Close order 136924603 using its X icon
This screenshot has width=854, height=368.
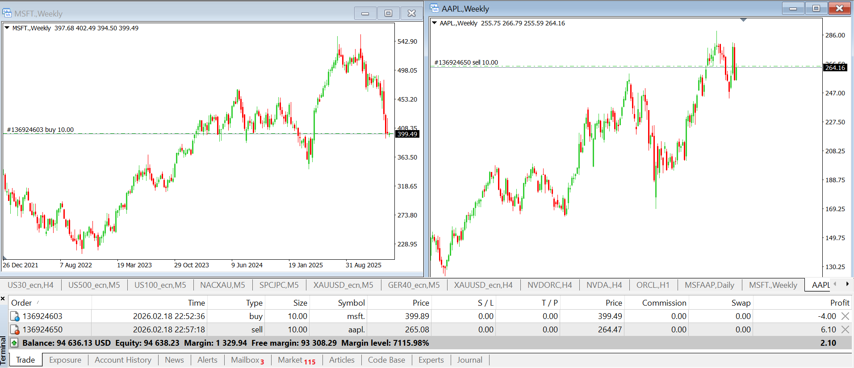coord(845,316)
